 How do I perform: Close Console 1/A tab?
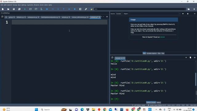[x=124, y=58]
